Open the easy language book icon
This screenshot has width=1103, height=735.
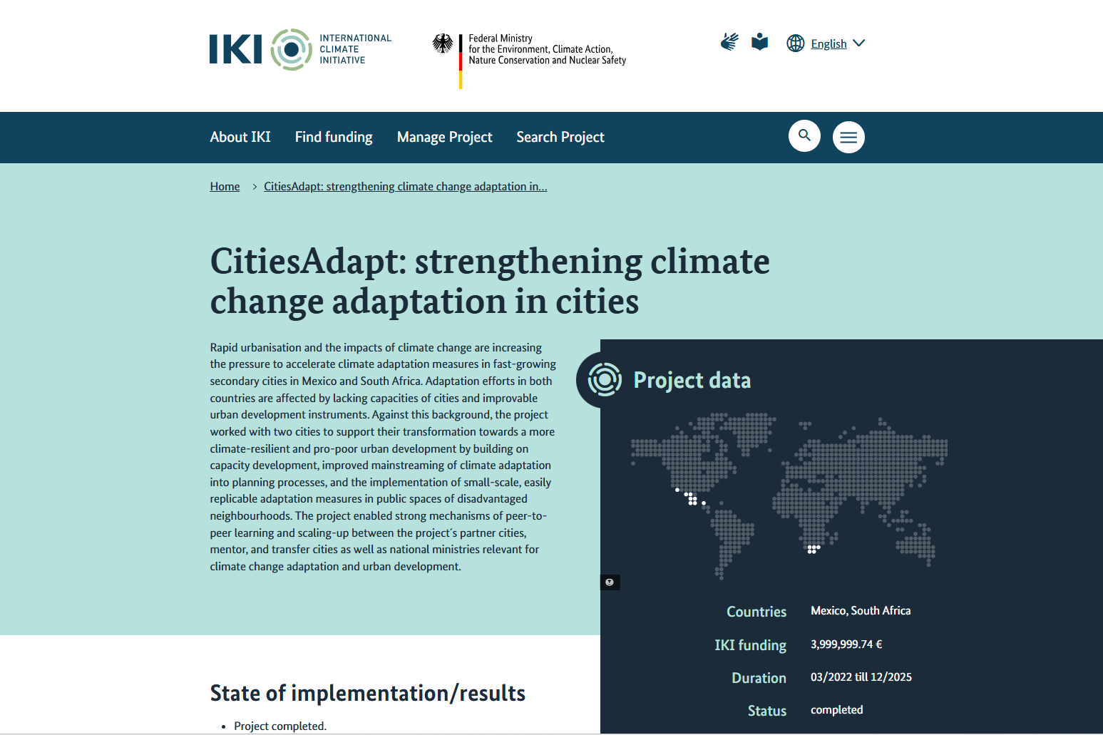point(760,42)
